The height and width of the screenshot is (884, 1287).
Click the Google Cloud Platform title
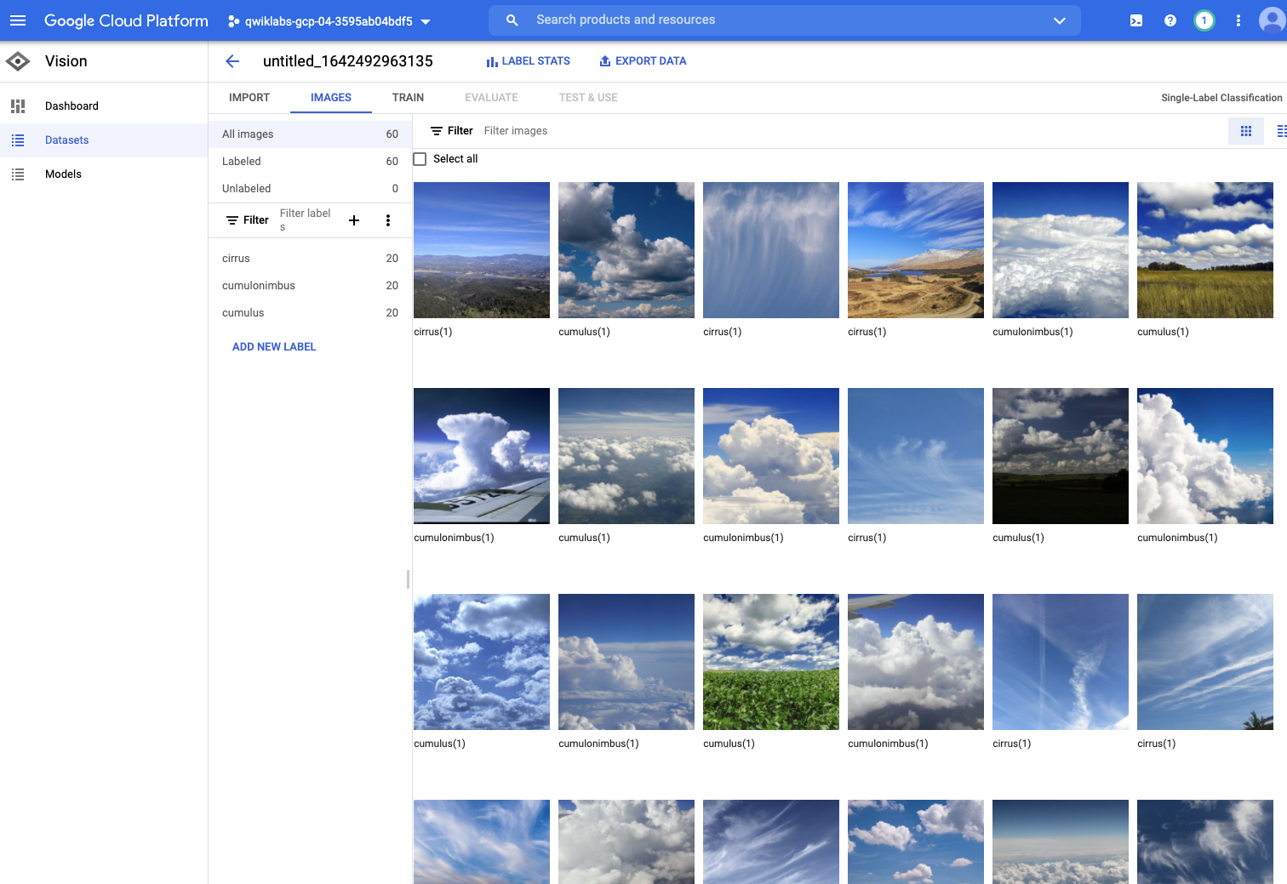126,21
